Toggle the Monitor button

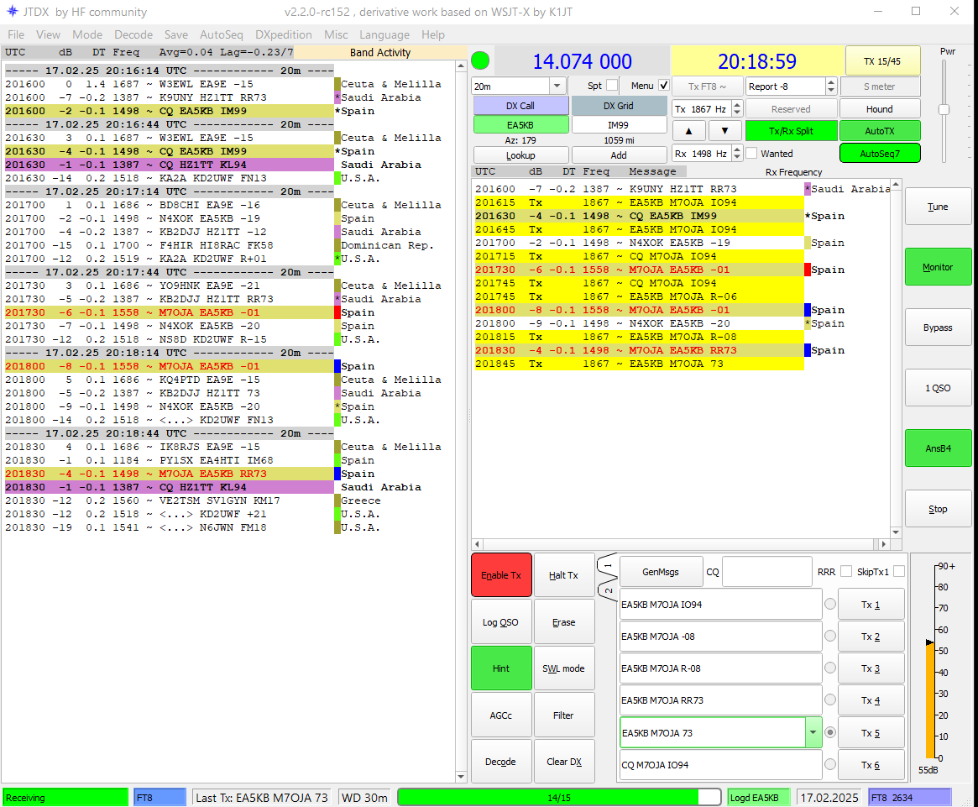(938, 266)
